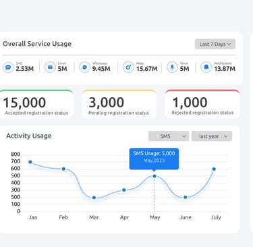Click the Jan axis label

click(x=33, y=217)
